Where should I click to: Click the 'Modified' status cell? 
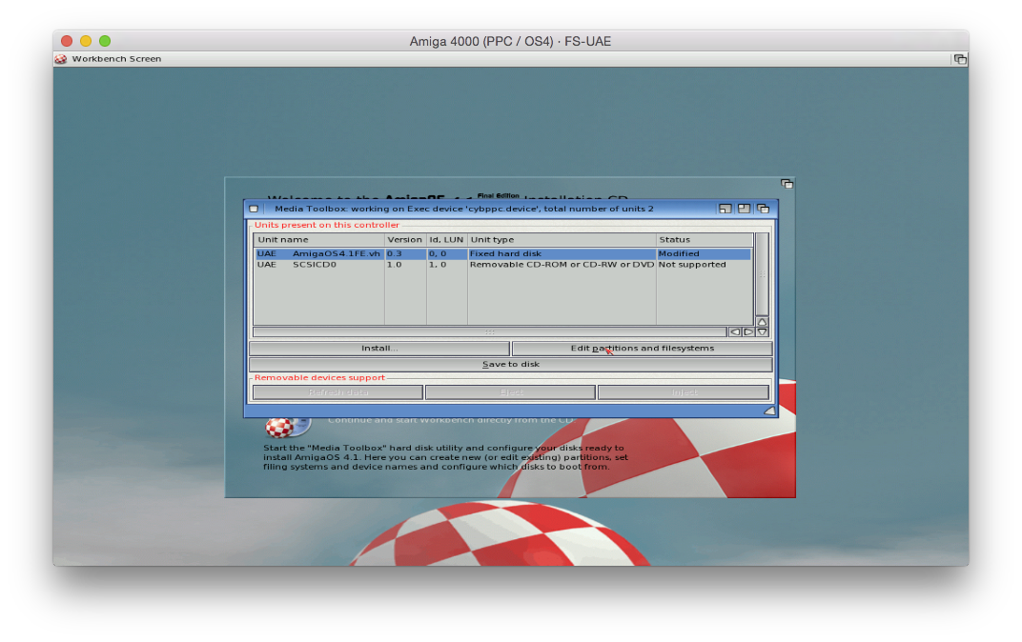679,254
